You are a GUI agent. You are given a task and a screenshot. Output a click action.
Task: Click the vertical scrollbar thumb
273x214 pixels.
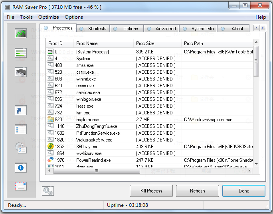(x=256, y=61)
